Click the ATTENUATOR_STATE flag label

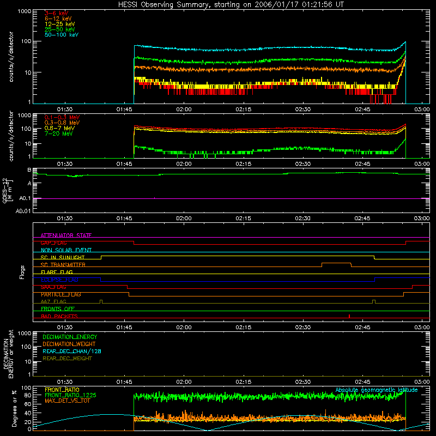point(66,235)
